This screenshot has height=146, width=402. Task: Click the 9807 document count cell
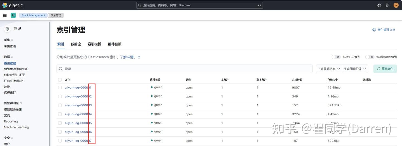tap(296, 88)
